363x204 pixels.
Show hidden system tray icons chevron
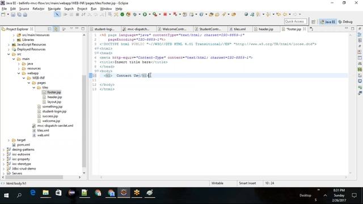click(325, 195)
